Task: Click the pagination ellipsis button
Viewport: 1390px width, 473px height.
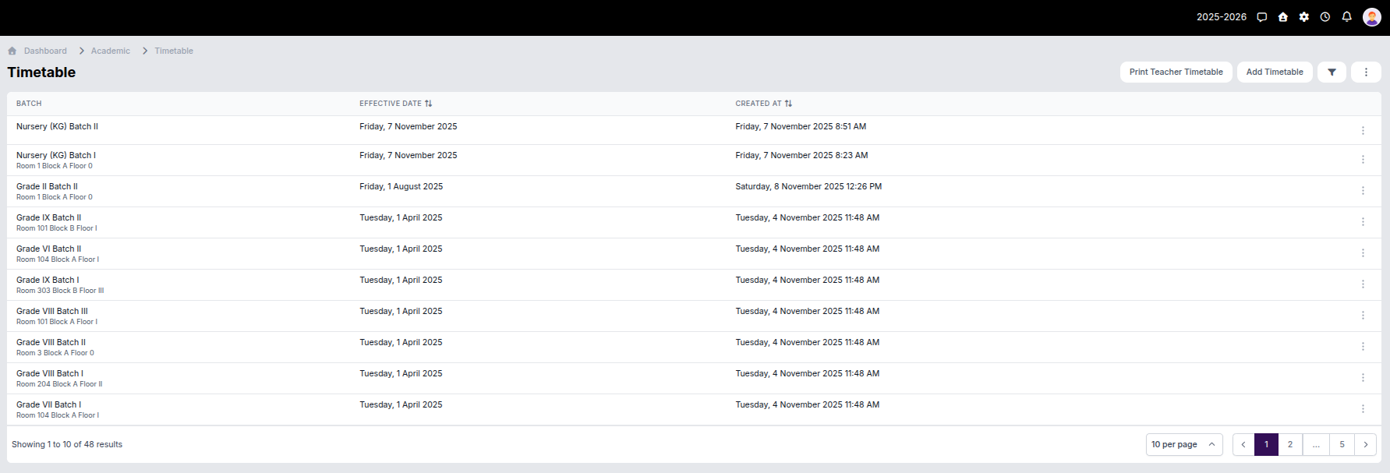Action: tap(1316, 444)
